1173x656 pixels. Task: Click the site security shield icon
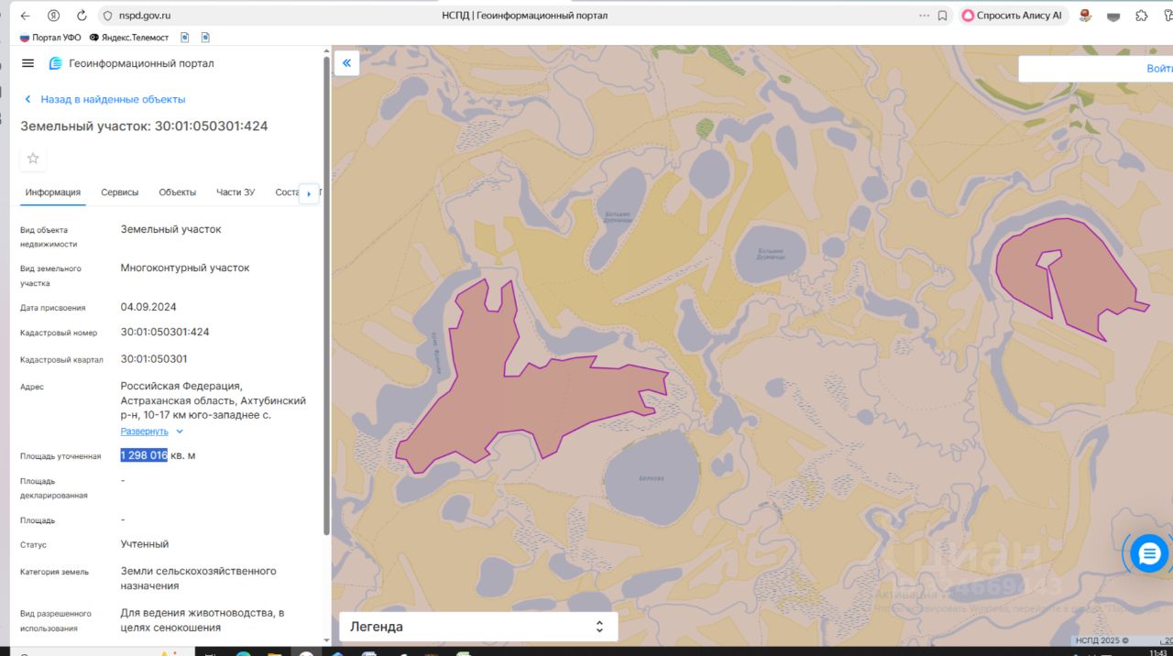point(107,16)
